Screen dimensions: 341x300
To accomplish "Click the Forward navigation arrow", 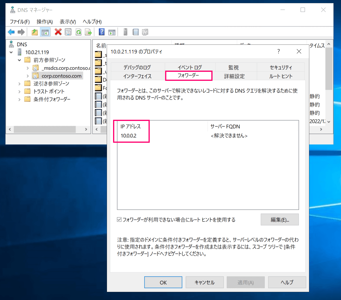I will click(21, 32).
